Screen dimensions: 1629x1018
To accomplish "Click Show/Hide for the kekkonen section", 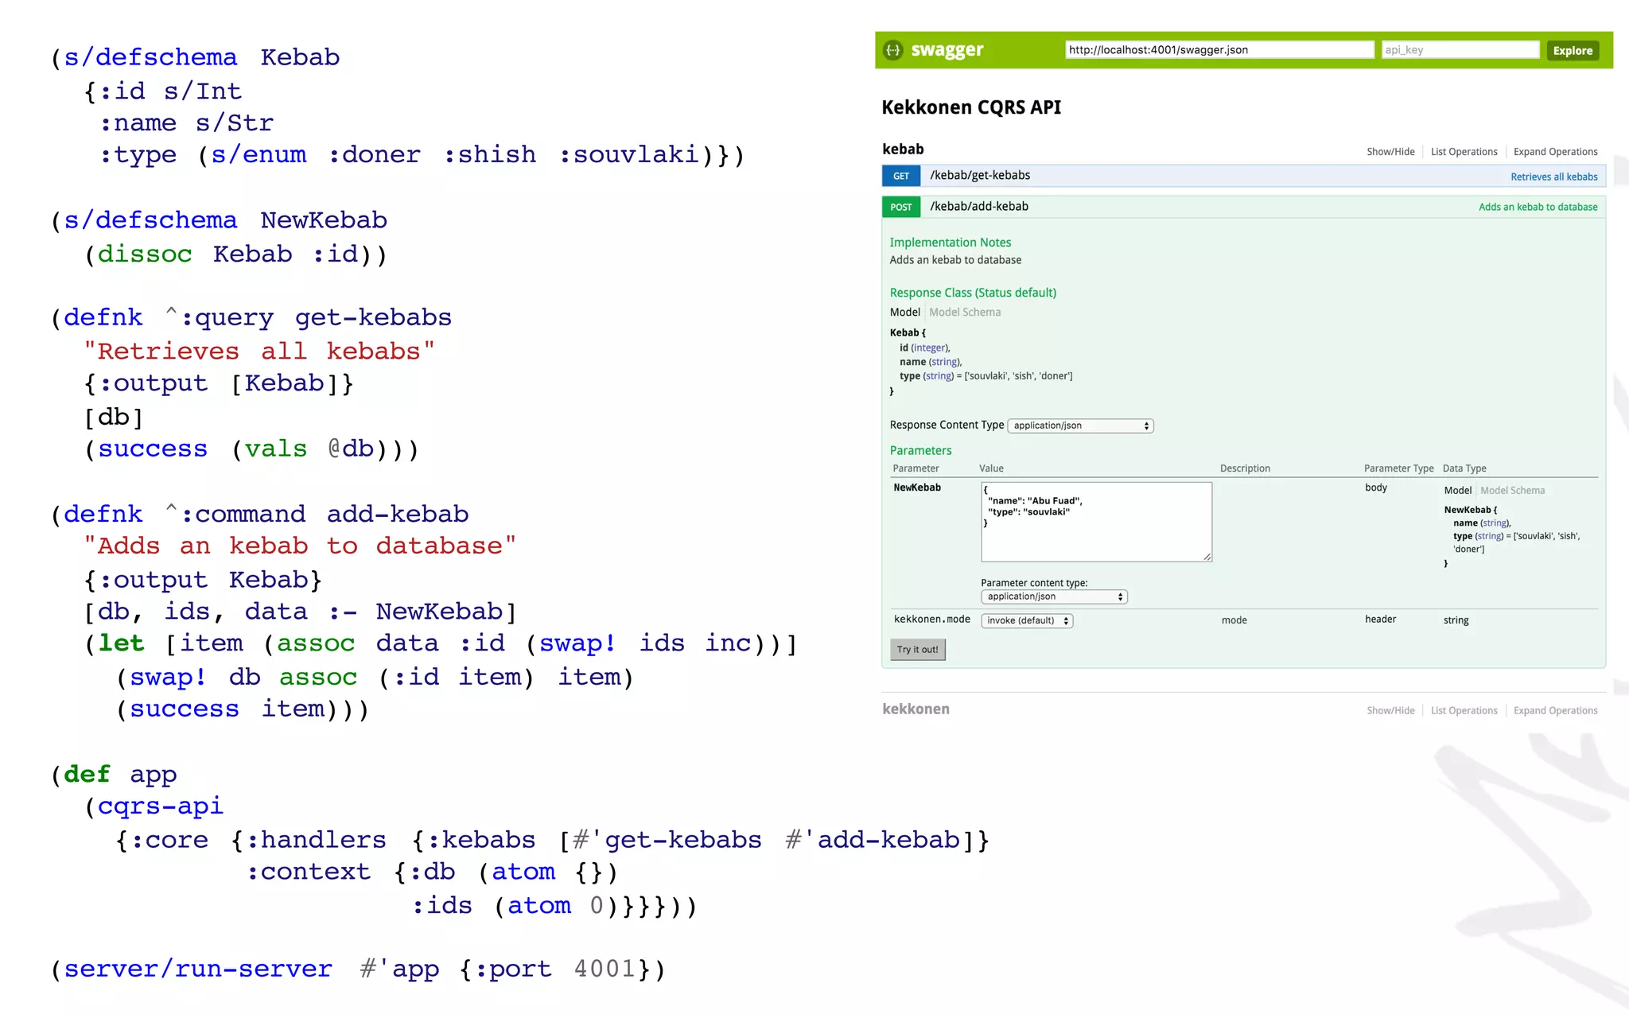I will click(x=1390, y=710).
